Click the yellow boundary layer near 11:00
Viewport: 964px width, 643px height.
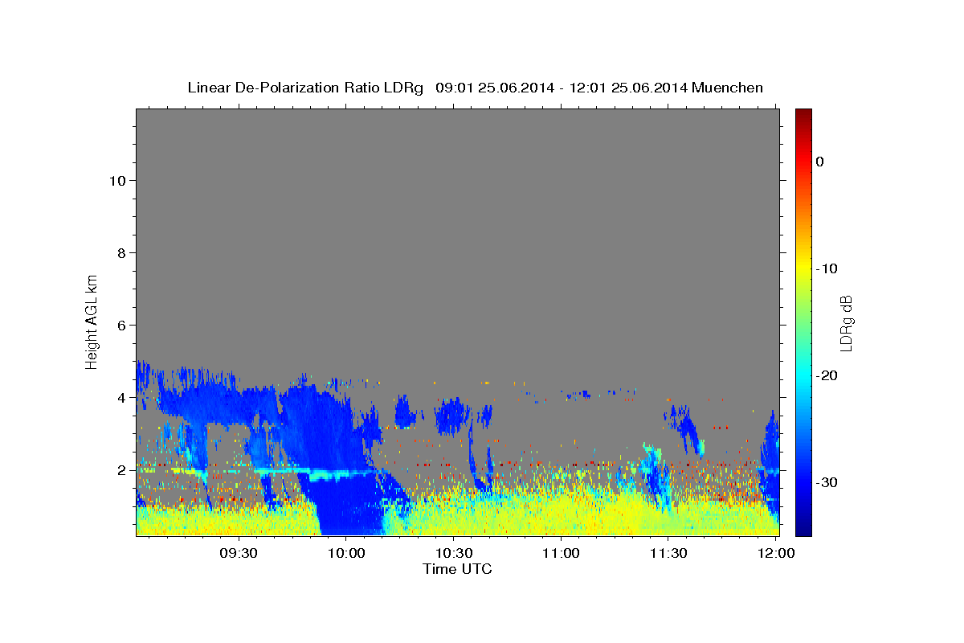(x=562, y=514)
